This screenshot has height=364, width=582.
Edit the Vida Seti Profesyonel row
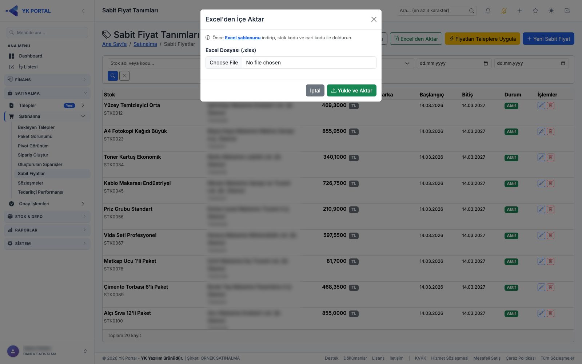[541, 236]
